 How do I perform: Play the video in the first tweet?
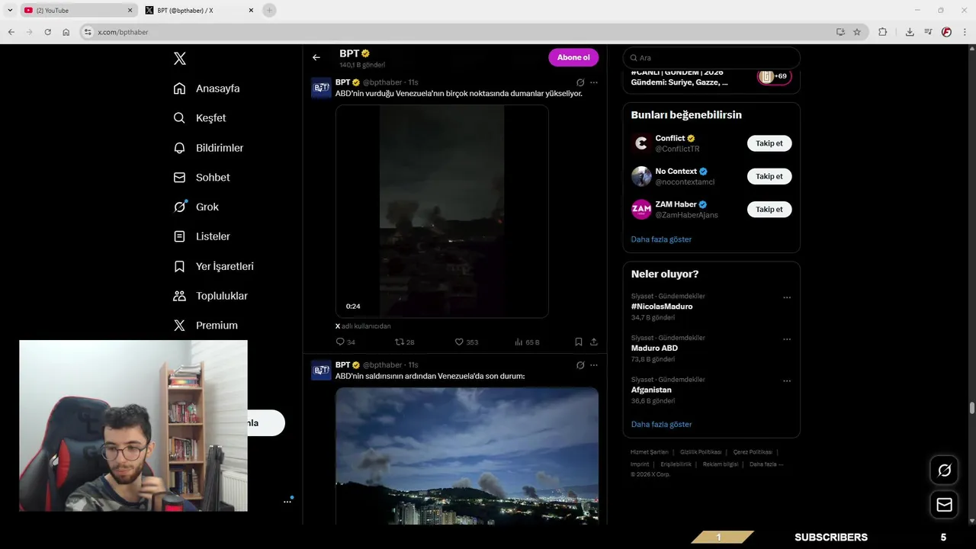pos(442,211)
